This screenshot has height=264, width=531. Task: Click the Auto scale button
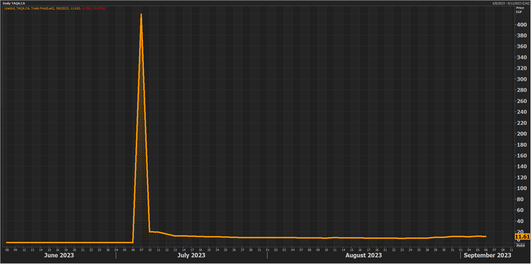[520, 245]
